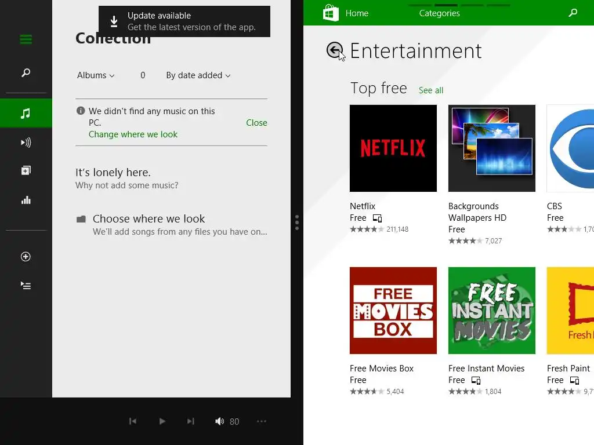This screenshot has width=594, height=445.
Task: Click the Free Movies Box title text
Action: [x=382, y=369]
